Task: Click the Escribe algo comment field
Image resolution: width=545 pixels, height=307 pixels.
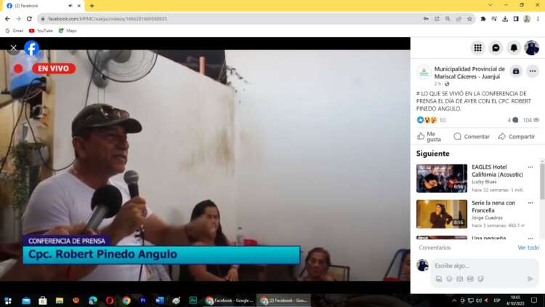Action: 480,266
